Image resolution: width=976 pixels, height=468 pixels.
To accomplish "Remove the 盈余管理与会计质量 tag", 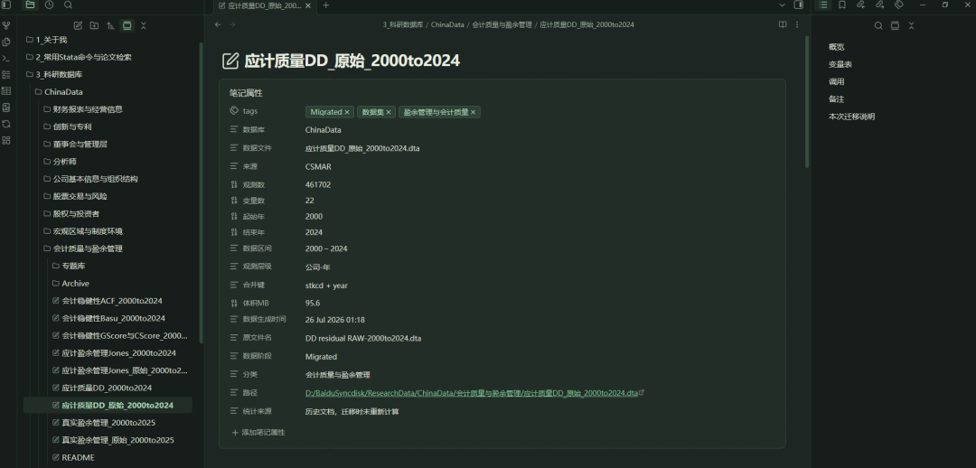I will tap(473, 112).
